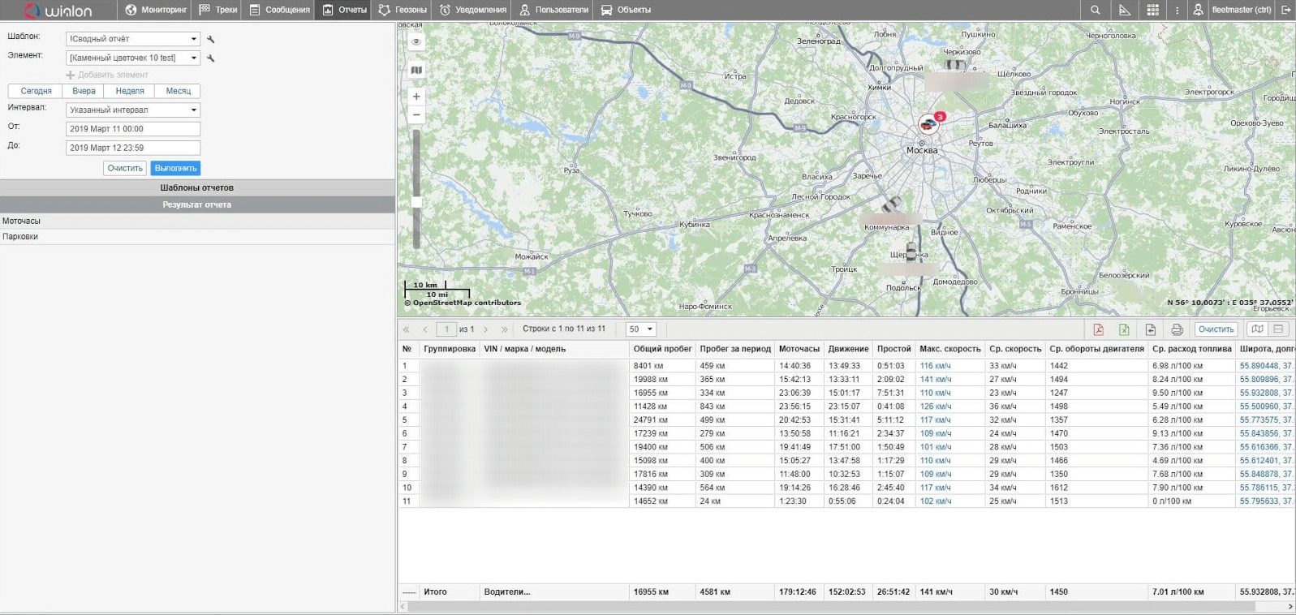Open rows-per-page dropdown showing 50
This screenshot has height=615, width=1296.
(640, 329)
